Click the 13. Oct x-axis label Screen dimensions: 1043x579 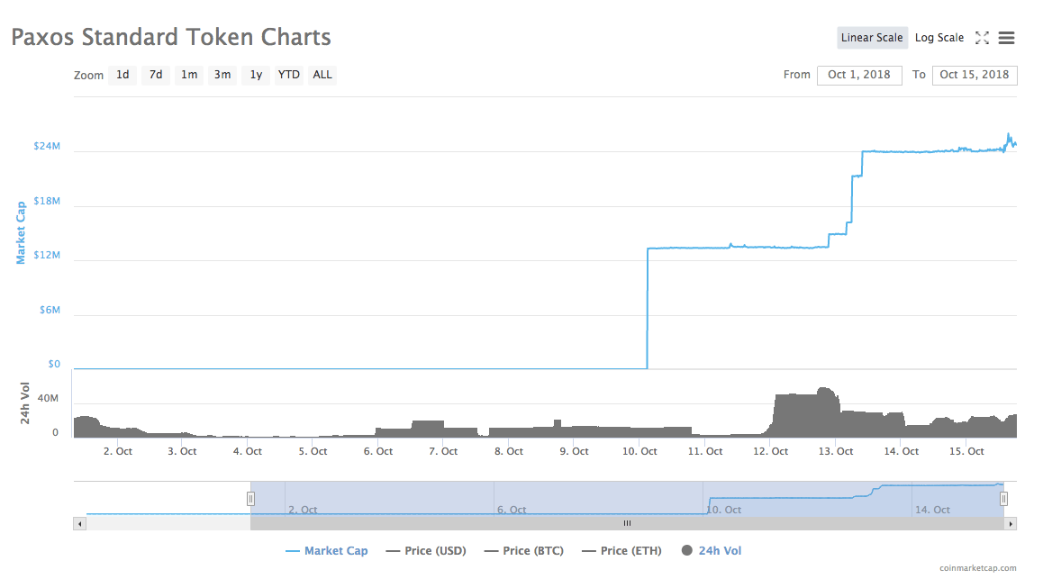[x=836, y=451]
